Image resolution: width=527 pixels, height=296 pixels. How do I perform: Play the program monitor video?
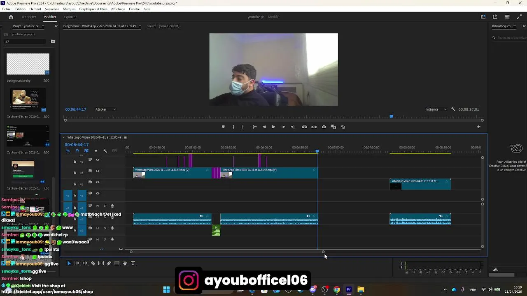(273, 127)
